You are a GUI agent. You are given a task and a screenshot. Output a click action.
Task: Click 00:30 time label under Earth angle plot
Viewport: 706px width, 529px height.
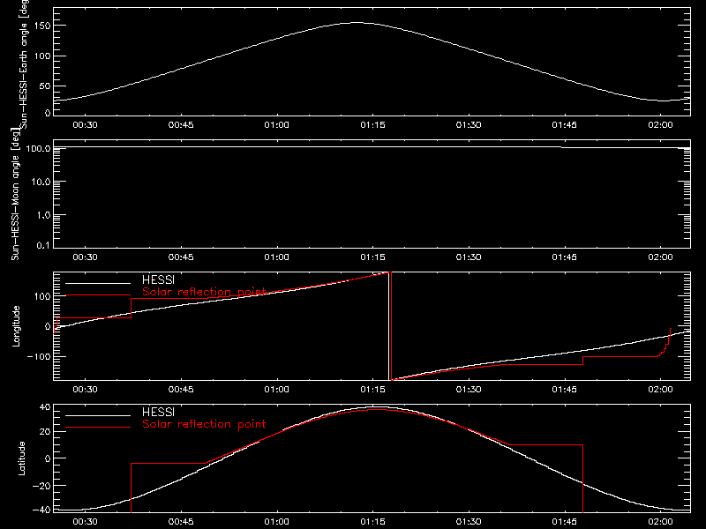85,125
